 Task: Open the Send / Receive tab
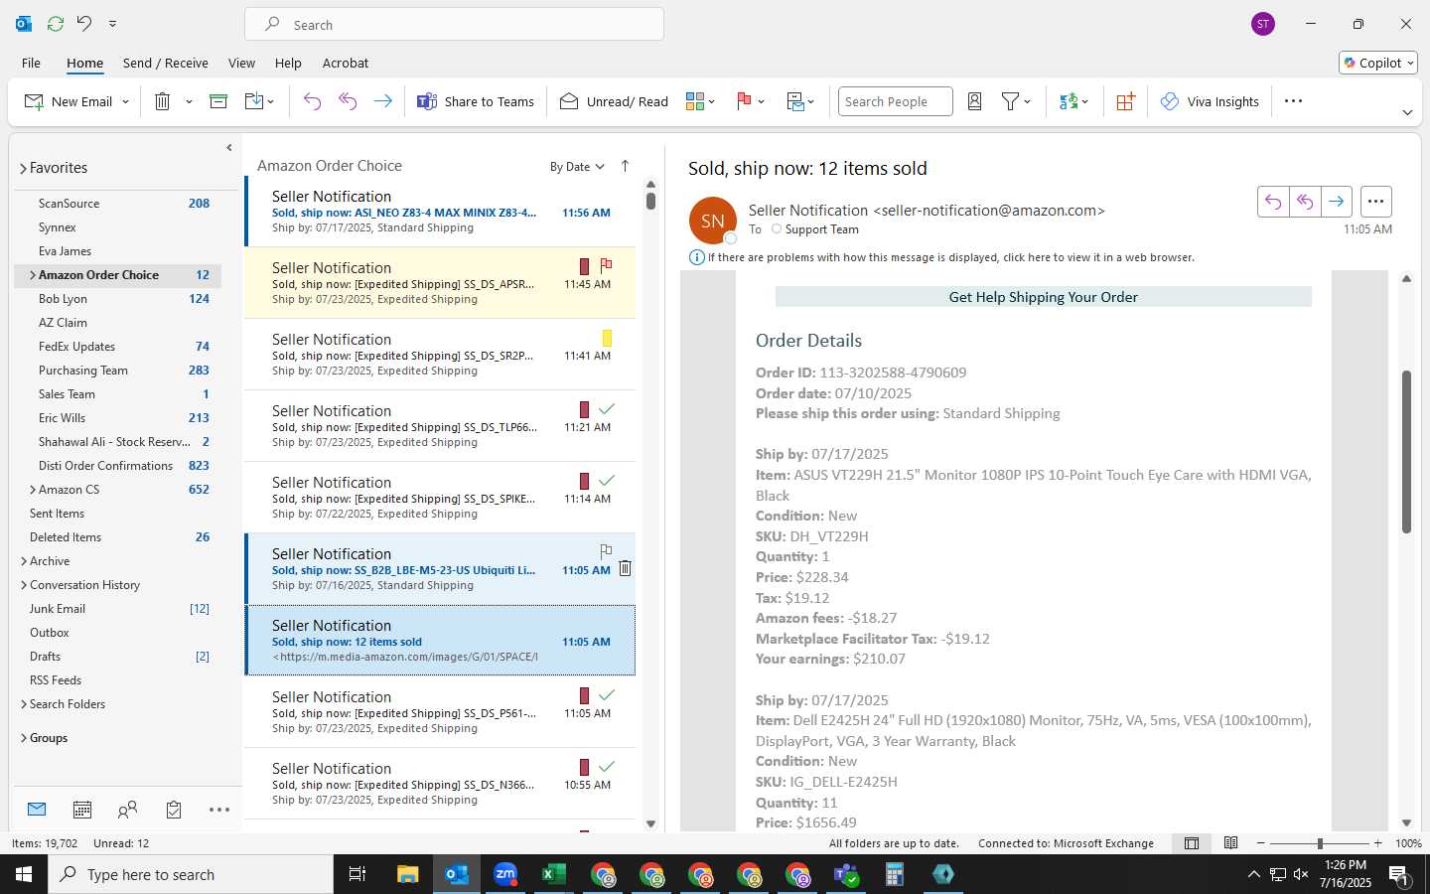165,63
